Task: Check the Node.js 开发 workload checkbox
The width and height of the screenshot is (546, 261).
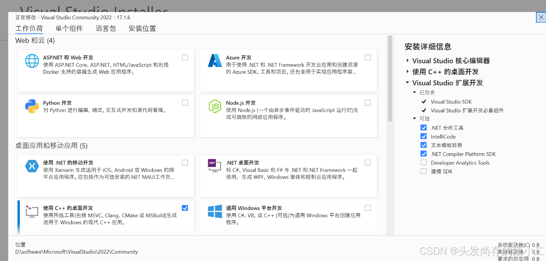Action: [x=368, y=103]
